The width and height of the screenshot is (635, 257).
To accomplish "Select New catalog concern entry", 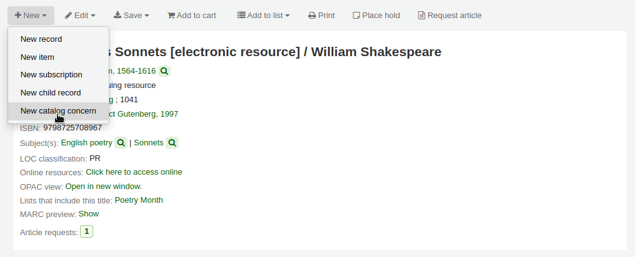I will [58, 111].
